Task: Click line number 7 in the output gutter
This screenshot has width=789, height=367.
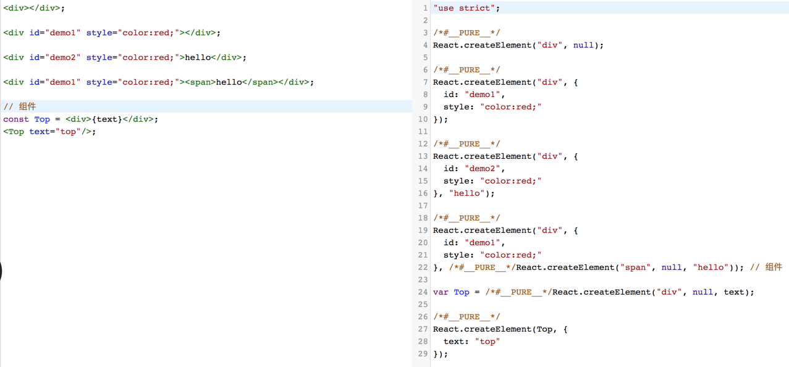Action: [424, 82]
